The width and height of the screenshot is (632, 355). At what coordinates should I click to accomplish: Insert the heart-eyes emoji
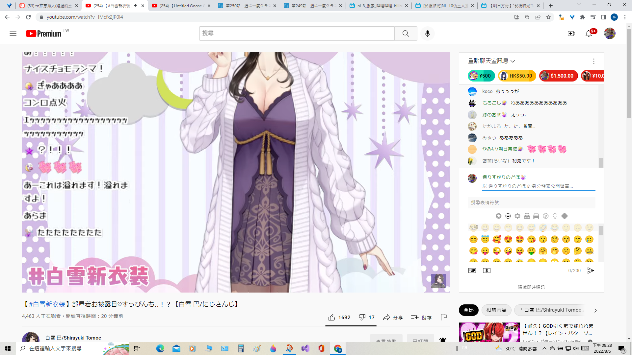click(x=508, y=239)
